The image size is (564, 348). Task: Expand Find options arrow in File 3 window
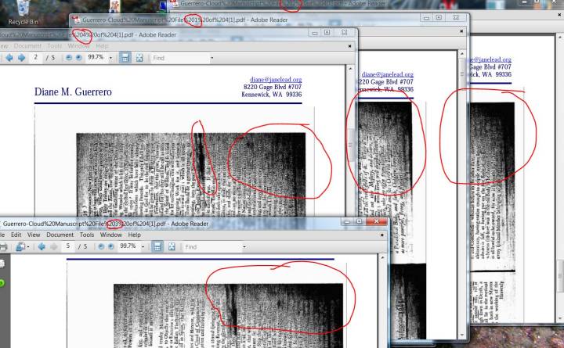(244, 247)
